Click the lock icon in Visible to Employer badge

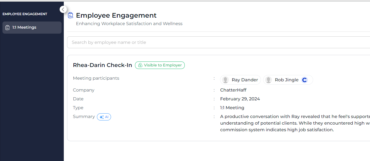pyautogui.click(x=140, y=65)
